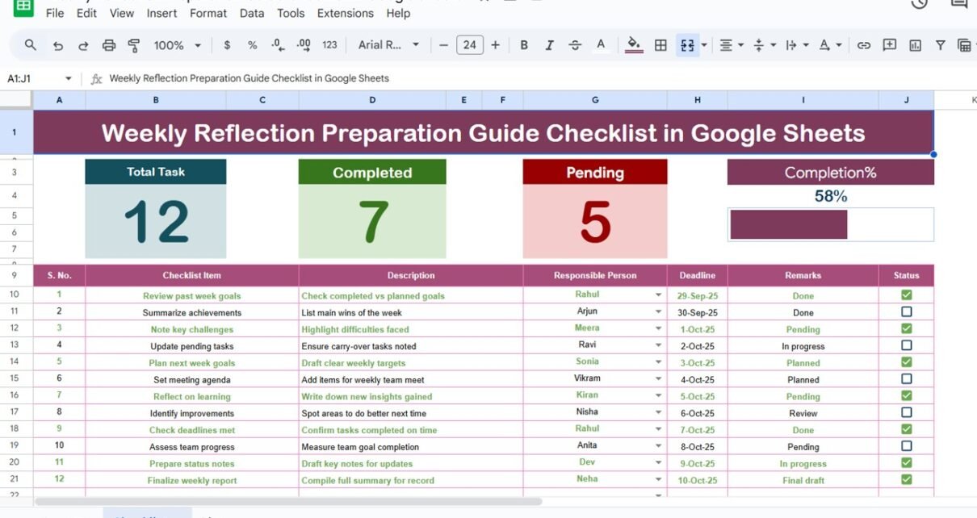The height and width of the screenshot is (518, 977).
Task: Apply strikethrough formatting
Action: (x=574, y=45)
